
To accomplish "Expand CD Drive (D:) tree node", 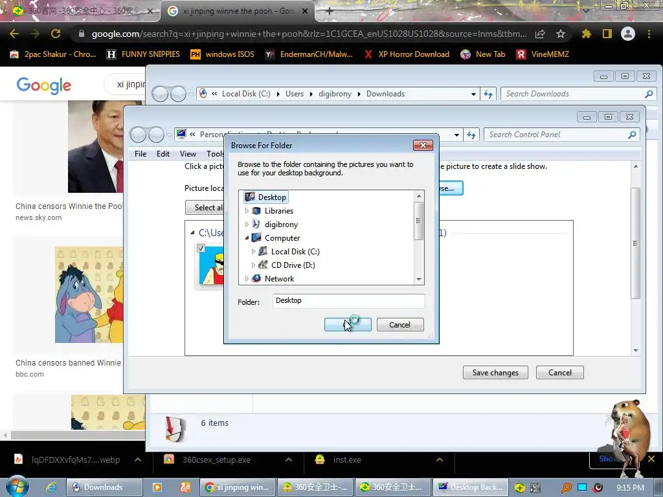I will pyautogui.click(x=253, y=265).
